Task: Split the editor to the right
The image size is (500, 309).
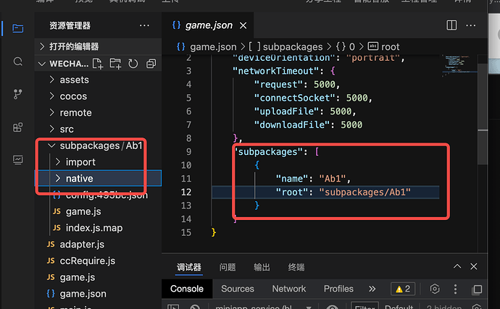Action: click(x=451, y=25)
